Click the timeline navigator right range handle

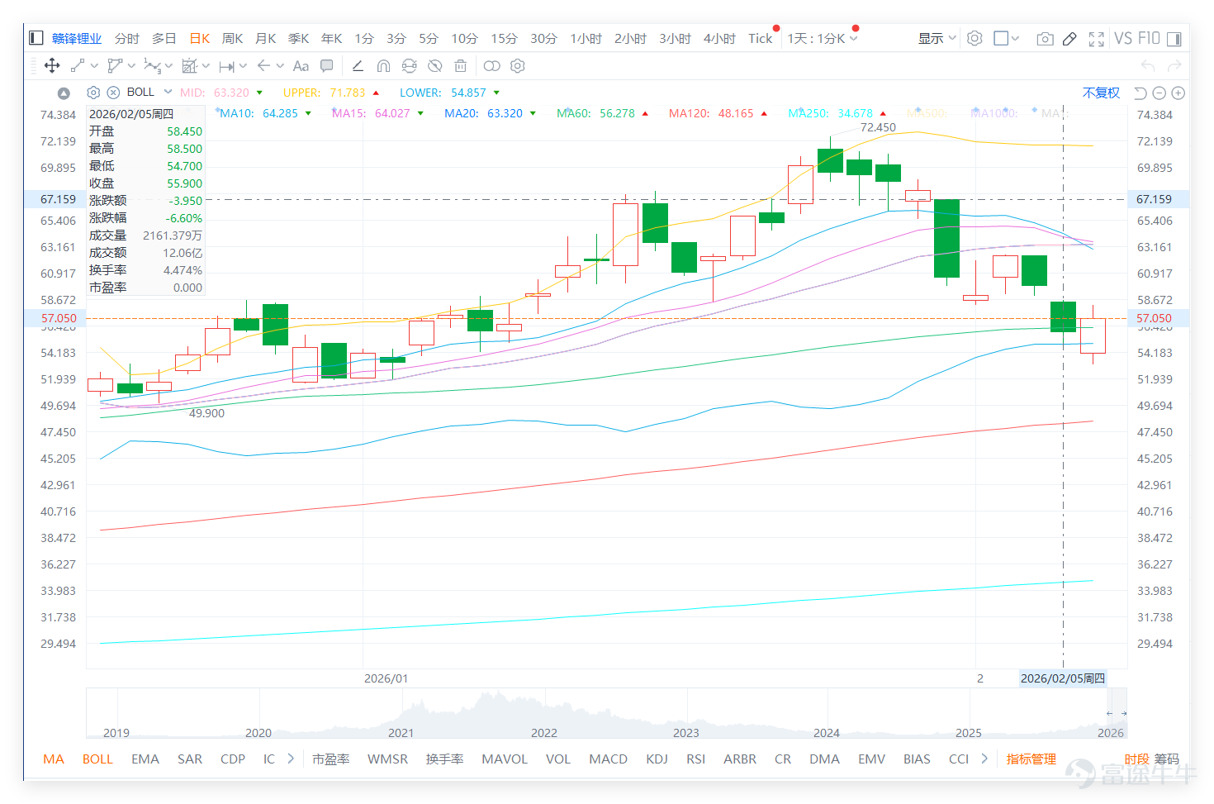click(1123, 713)
